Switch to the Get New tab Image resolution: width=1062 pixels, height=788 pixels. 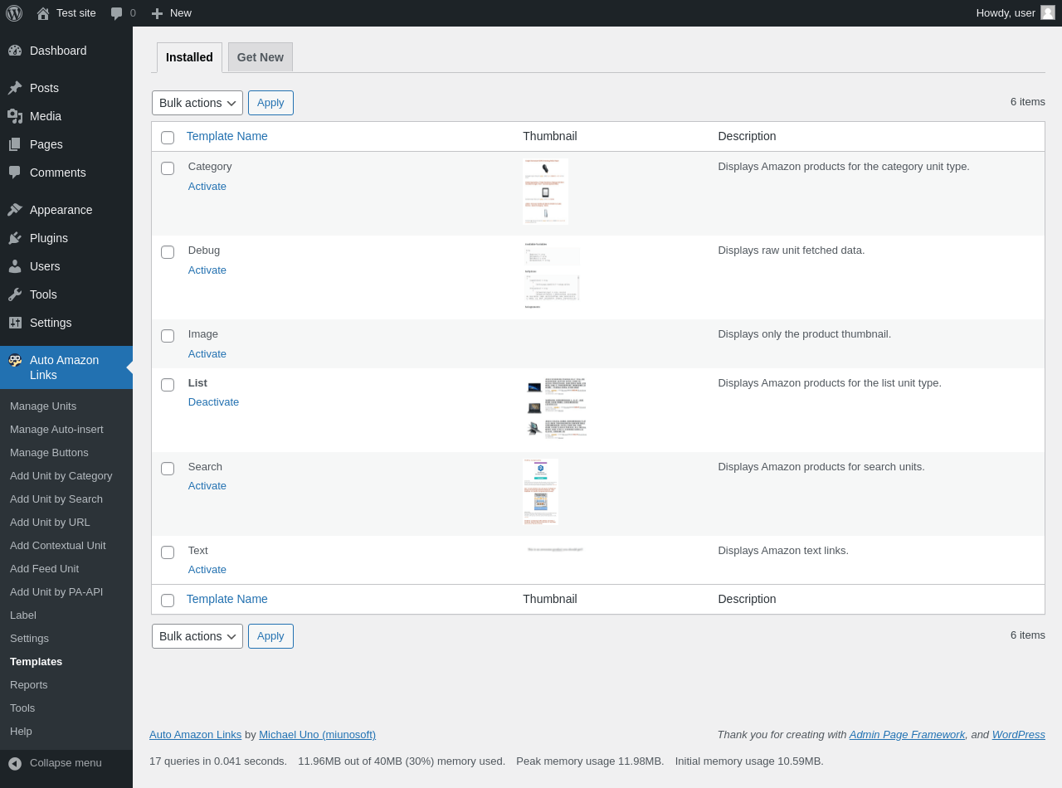[261, 57]
